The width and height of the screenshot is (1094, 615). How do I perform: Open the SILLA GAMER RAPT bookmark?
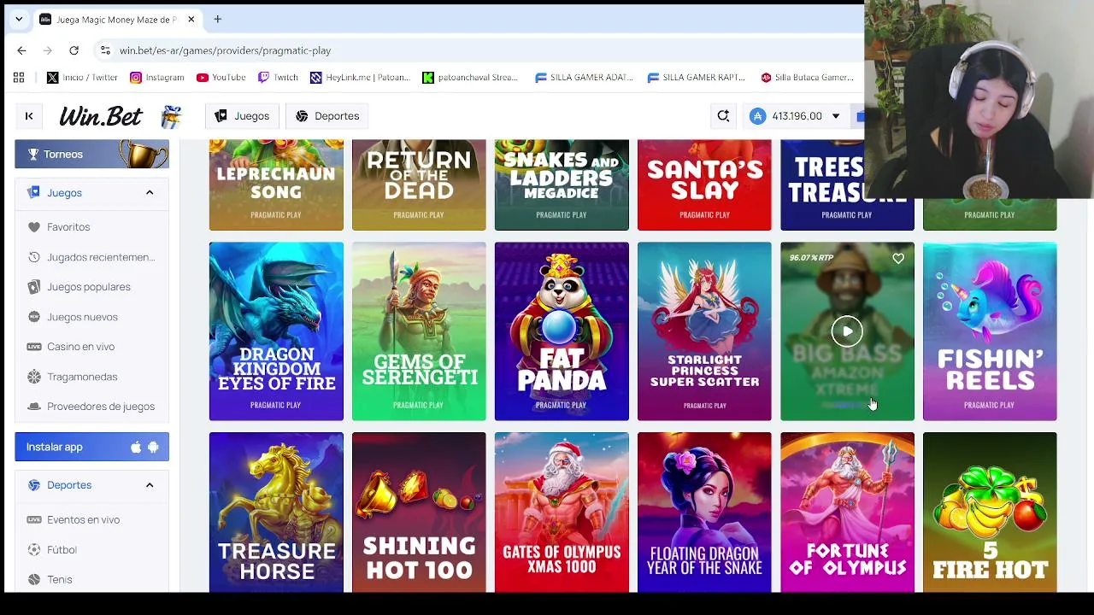tap(697, 78)
